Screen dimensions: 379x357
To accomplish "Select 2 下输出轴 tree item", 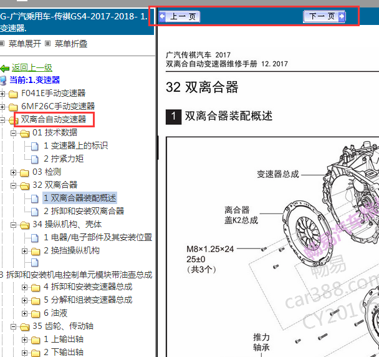I will point(64,353).
